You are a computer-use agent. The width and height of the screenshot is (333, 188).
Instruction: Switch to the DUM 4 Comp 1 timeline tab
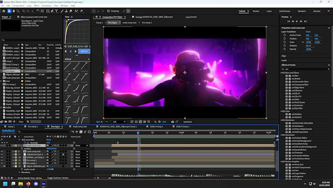click(183, 127)
